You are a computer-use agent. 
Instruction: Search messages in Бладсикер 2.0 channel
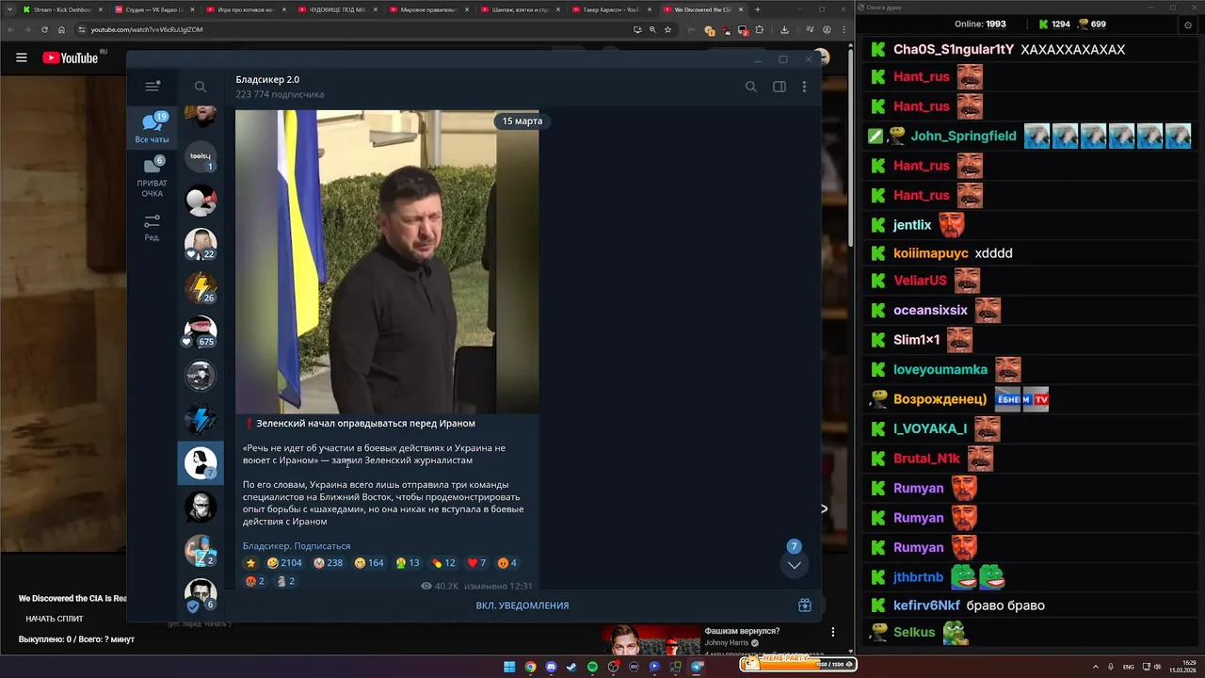[750, 87]
